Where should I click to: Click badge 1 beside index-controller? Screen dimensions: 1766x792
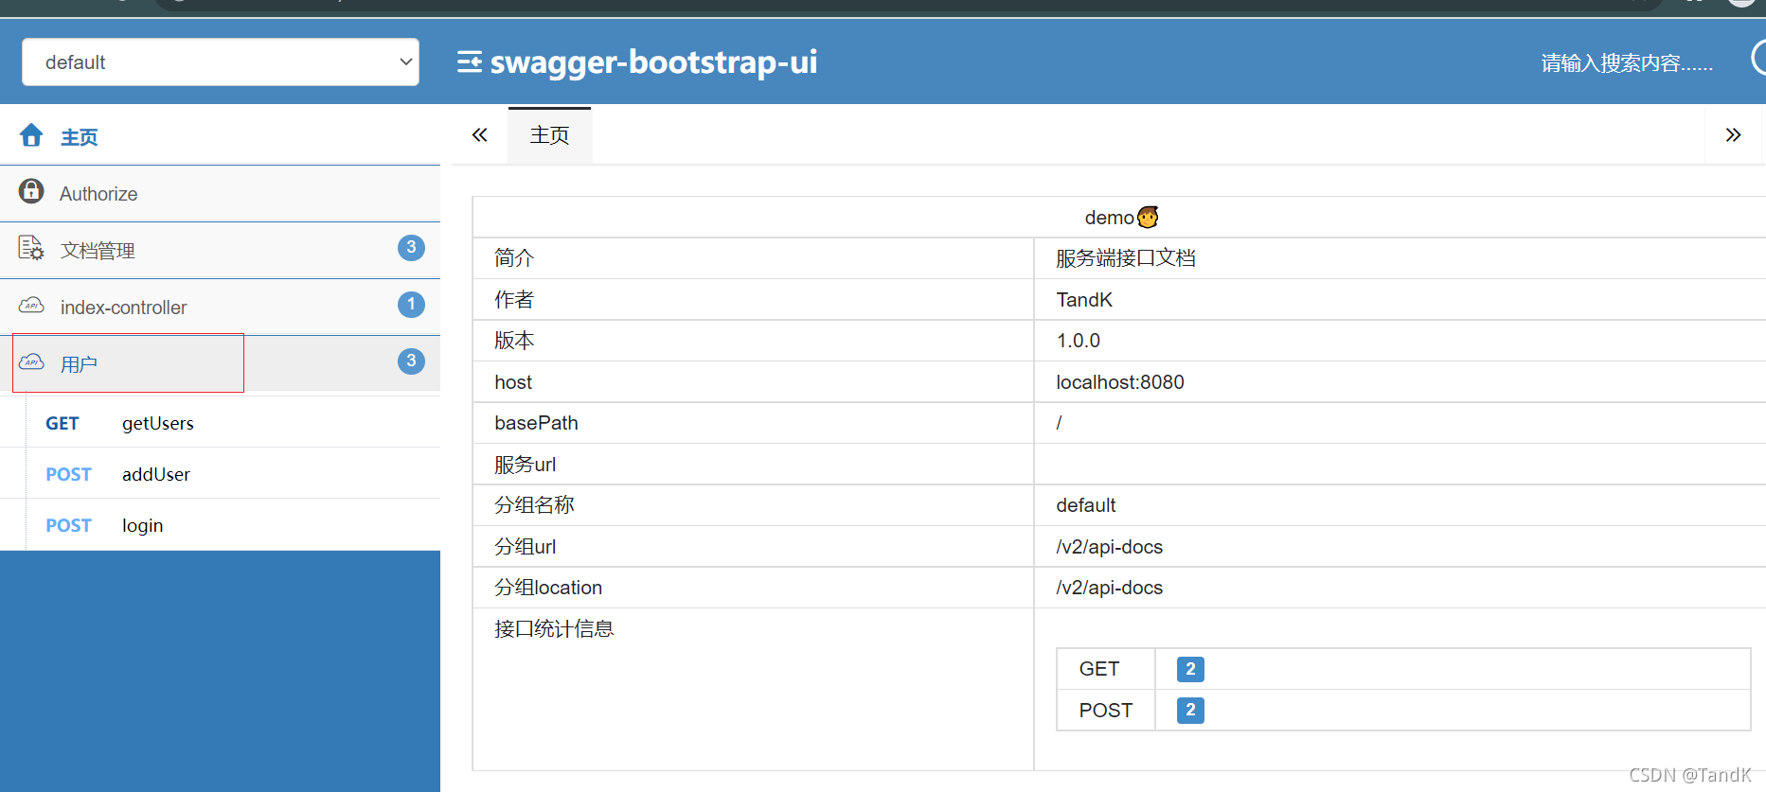(x=411, y=305)
